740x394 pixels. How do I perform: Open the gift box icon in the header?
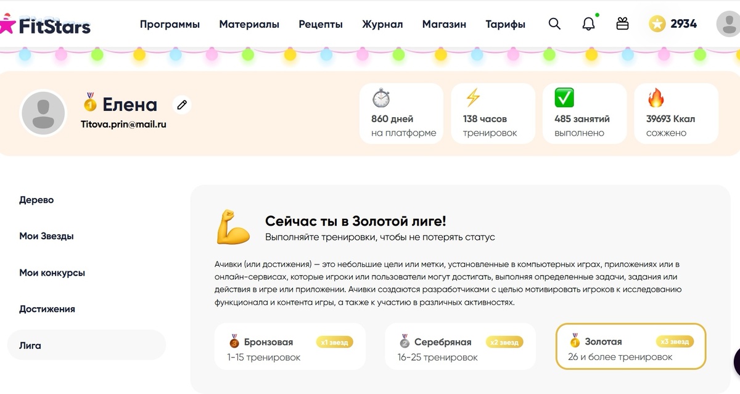622,23
